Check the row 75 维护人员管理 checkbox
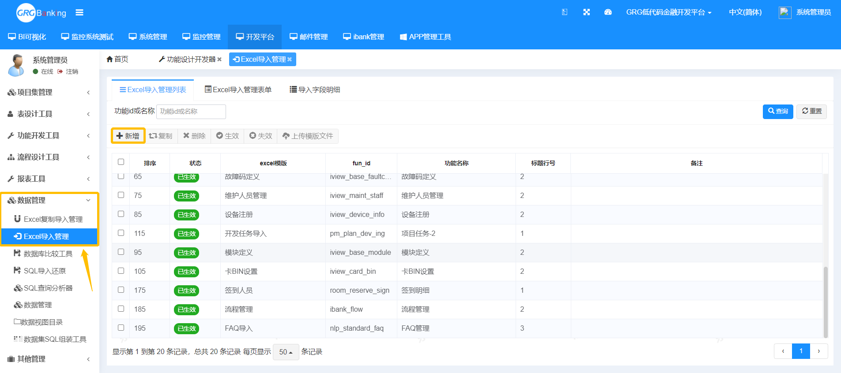 [121, 195]
